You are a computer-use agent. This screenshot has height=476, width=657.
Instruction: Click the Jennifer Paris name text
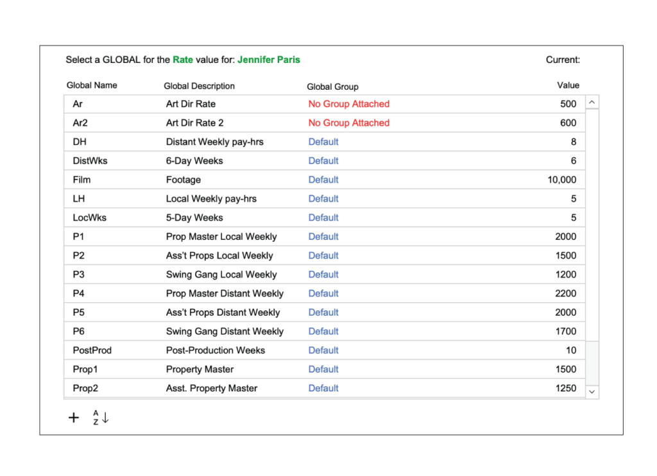pos(269,60)
